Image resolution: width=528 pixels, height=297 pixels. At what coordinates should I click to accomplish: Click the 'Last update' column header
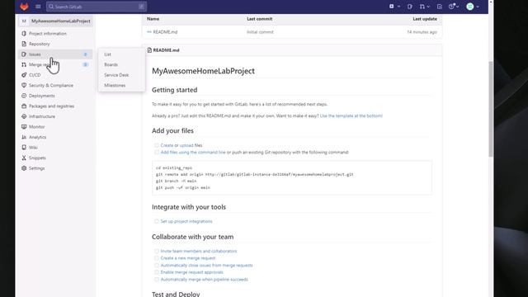pos(425,19)
